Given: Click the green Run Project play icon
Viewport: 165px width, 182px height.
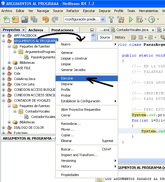Looking at the screenshot, I should click(x=131, y=19).
